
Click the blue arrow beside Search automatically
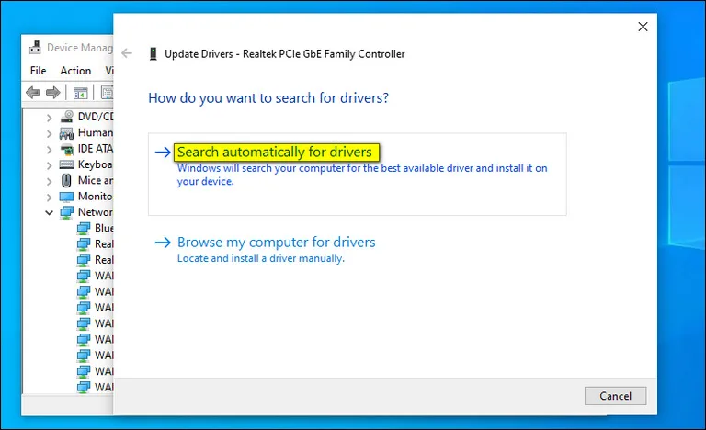point(163,153)
